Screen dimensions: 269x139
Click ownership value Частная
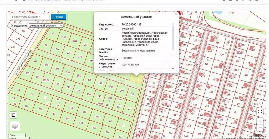[x=127, y=58]
